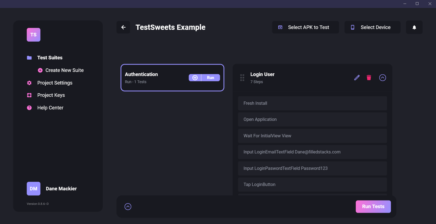Delete Login User test with trash icon
Viewport: 436px width, 224px height.
(369, 78)
